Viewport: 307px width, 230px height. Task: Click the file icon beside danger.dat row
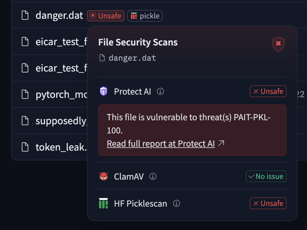click(x=25, y=15)
